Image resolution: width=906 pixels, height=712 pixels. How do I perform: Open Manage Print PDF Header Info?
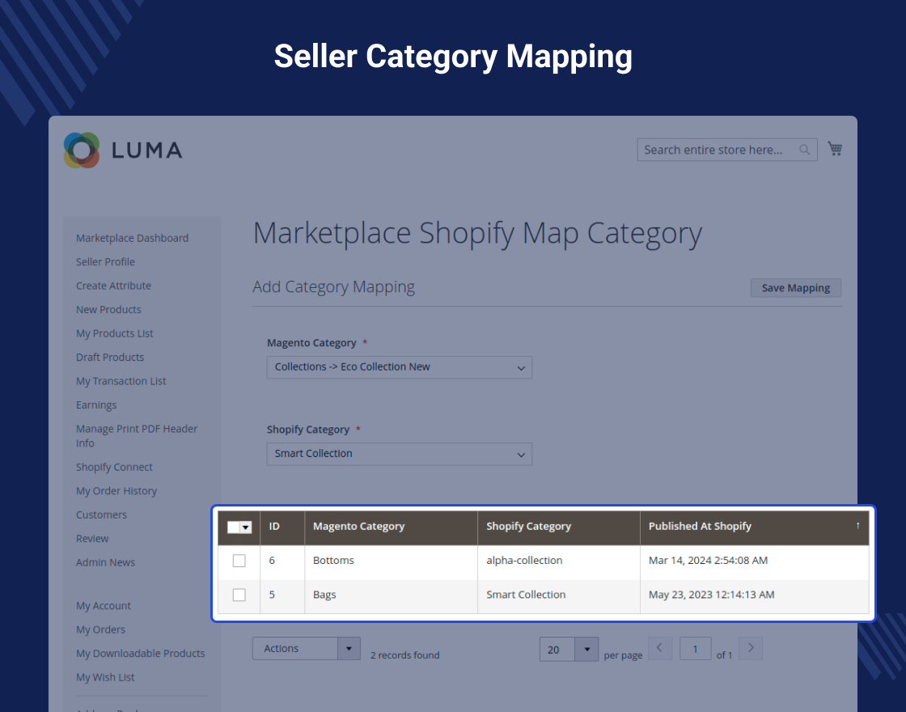coord(137,436)
